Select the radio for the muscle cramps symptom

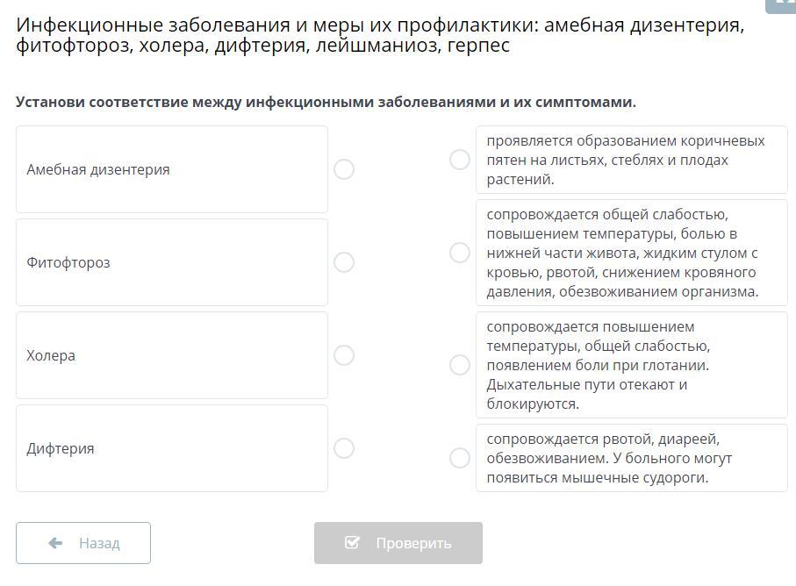[460, 458]
